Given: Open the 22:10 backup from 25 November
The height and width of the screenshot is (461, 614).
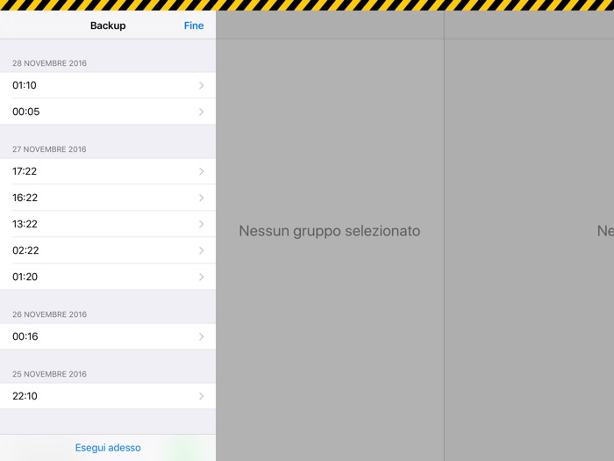Looking at the screenshot, I should [108, 396].
